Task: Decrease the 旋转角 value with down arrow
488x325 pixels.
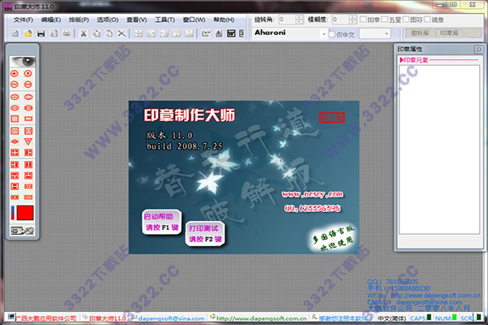Action: [x=298, y=22]
